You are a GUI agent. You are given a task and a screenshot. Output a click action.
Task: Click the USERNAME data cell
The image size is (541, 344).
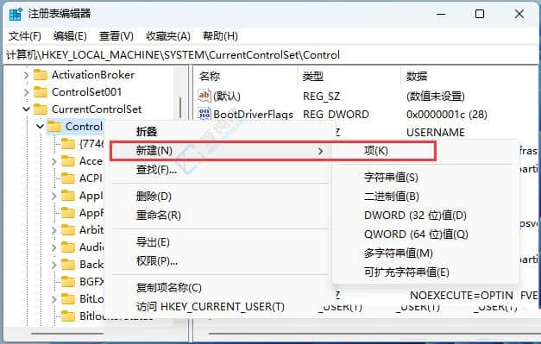point(436,133)
